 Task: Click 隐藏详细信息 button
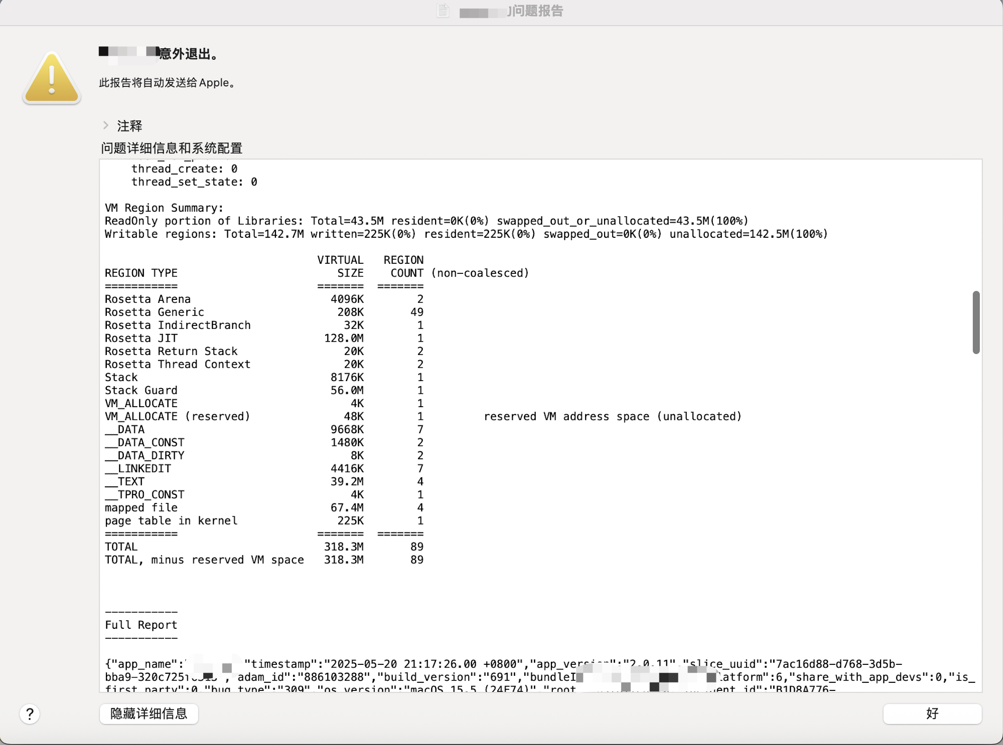149,714
